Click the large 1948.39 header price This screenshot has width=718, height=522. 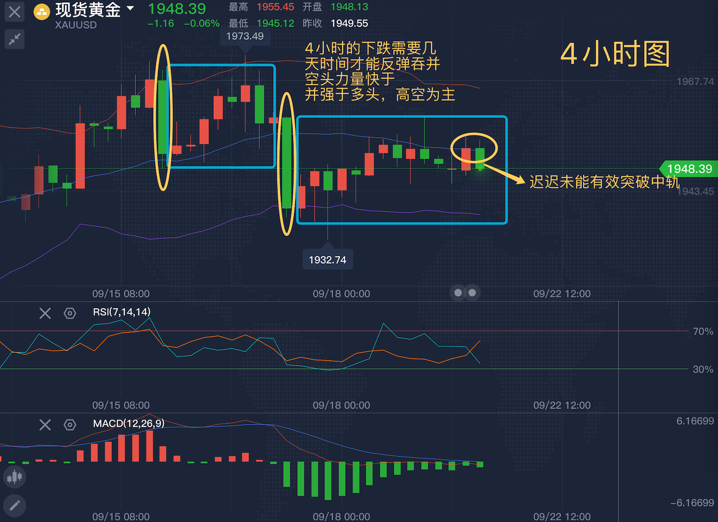[x=177, y=9]
